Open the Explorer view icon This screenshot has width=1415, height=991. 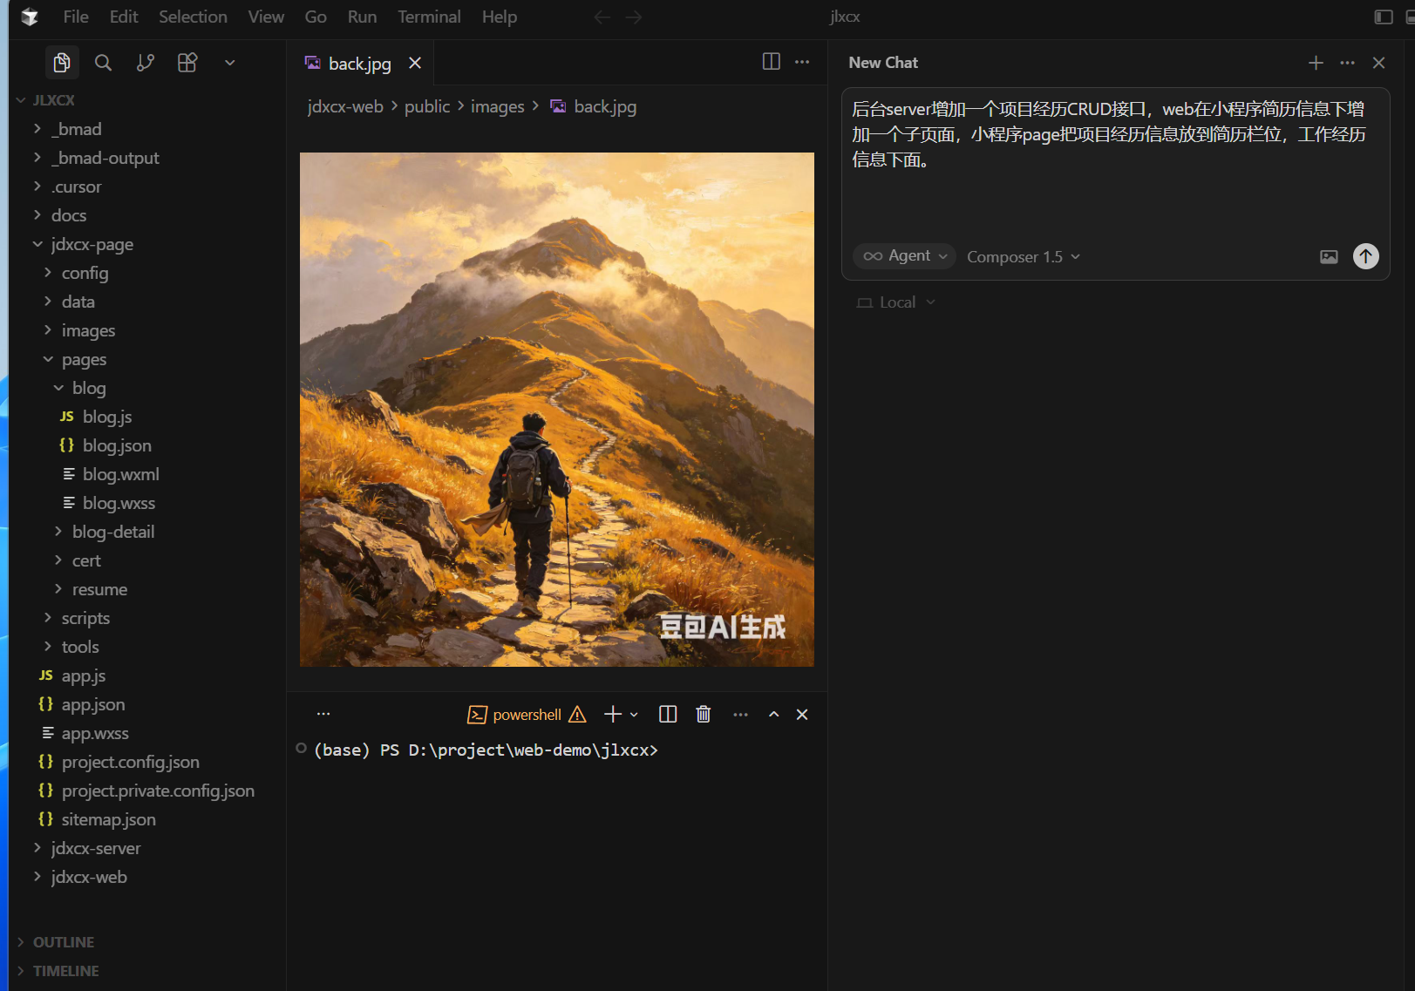[x=62, y=63]
